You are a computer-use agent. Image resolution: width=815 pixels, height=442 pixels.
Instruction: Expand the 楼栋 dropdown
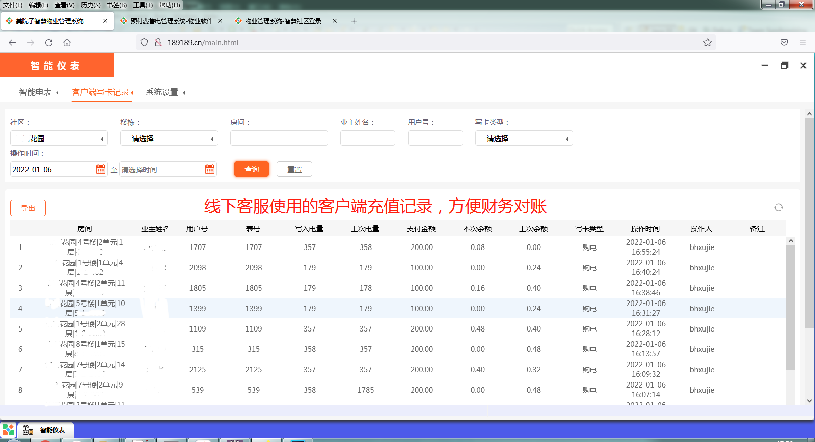pyautogui.click(x=169, y=139)
